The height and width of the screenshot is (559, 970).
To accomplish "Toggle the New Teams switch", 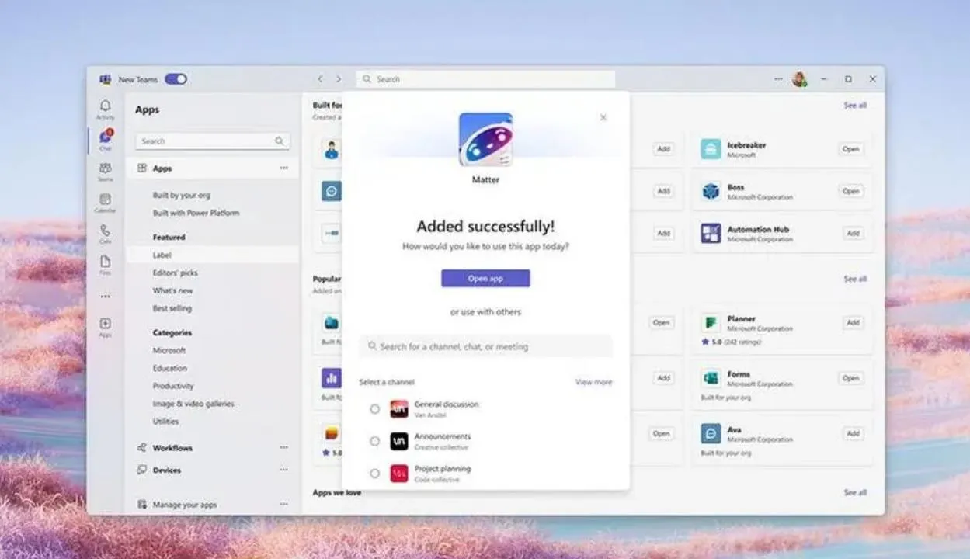I will point(176,79).
